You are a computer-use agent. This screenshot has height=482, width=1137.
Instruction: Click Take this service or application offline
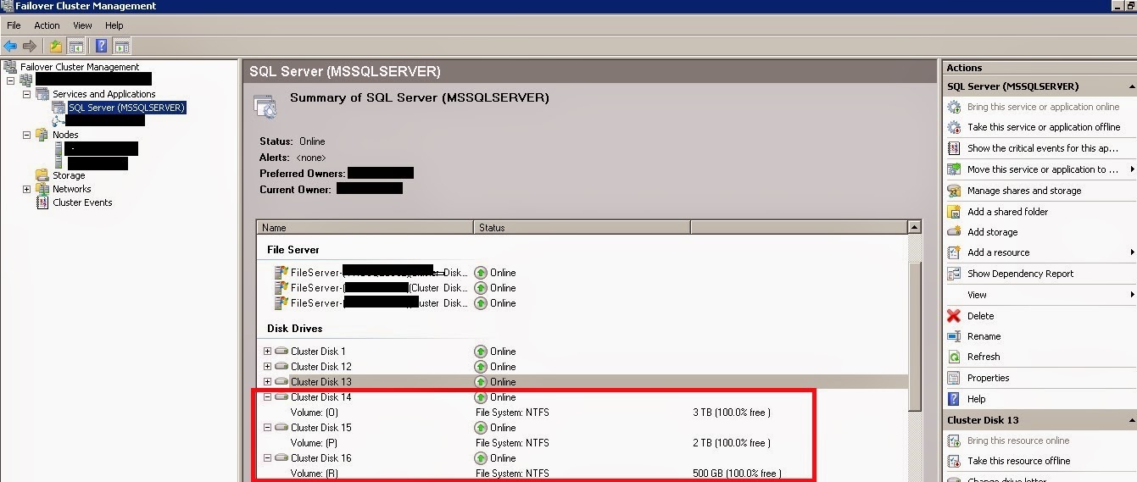tap(1044, 127)
